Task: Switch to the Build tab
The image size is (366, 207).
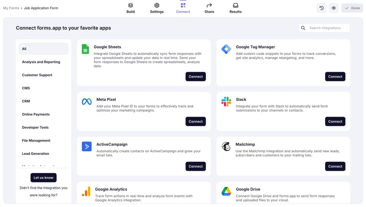Action: pos(131,8)
